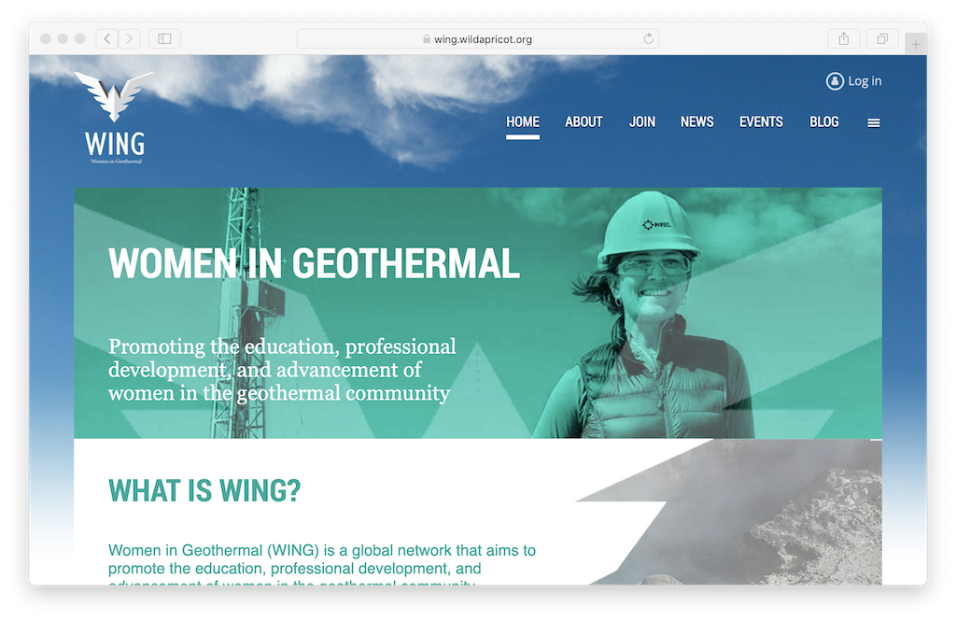Click the WING eagle logo
The height and width of the screenshot is (621, 956).
click(114, 97)
